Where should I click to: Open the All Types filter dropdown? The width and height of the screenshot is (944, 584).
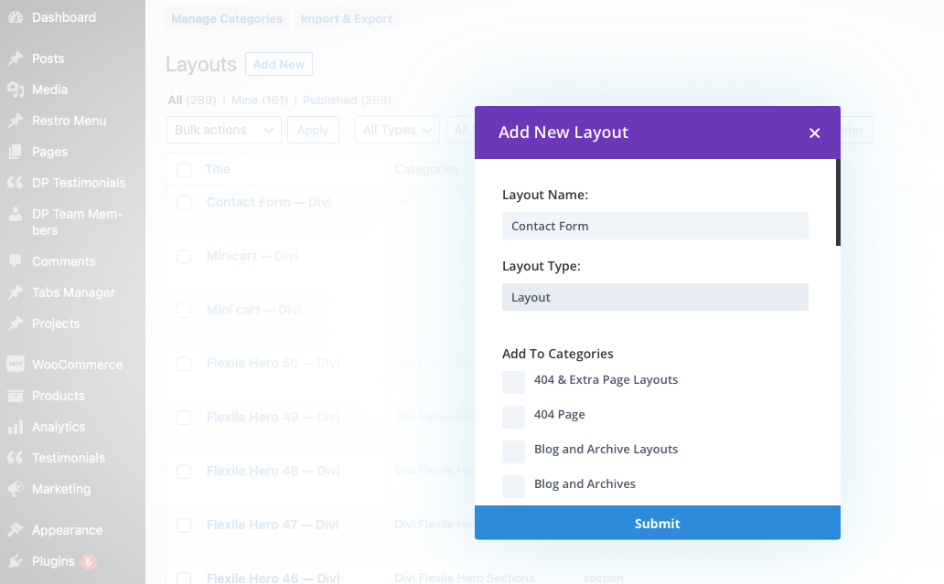(397, 129)
